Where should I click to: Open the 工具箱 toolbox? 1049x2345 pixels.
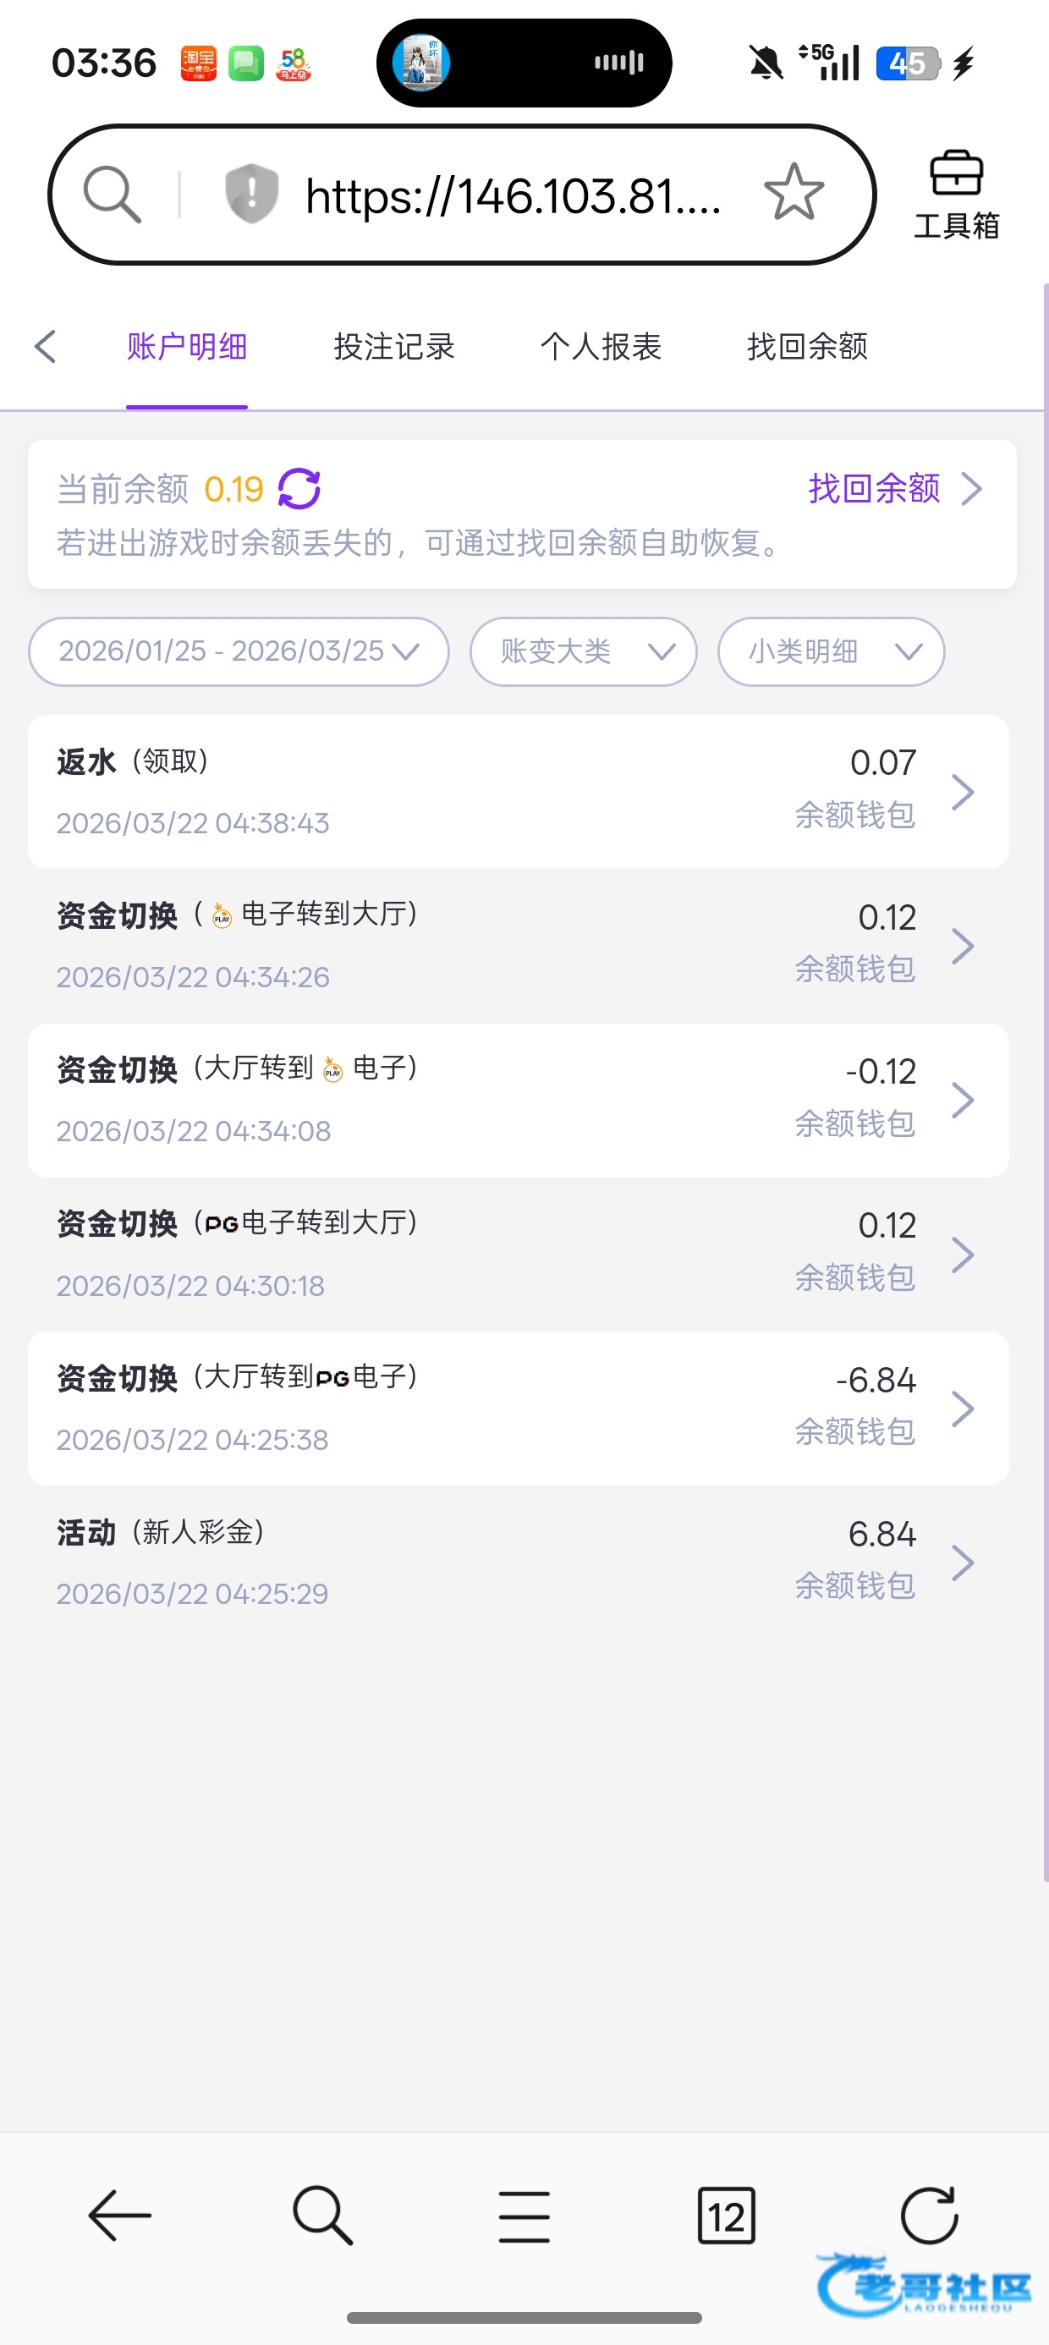point(956,194)
